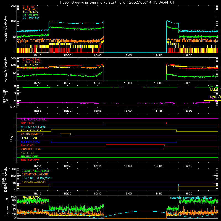Screen dimensions: 221x221
Task: Click the raised SAA_FLAG step segment
Action: click(135, 144)
